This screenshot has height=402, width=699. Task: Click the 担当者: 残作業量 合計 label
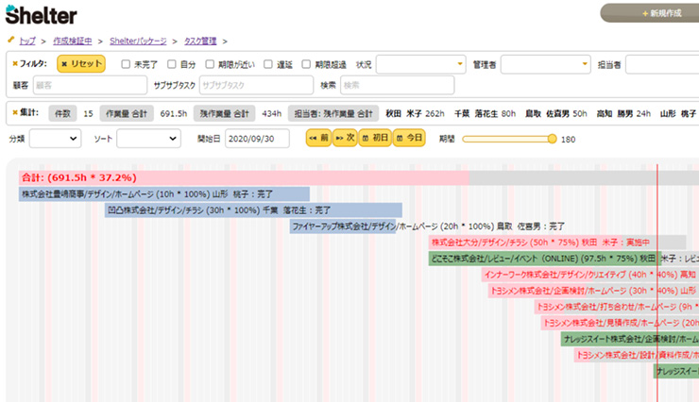pos(333,113)
